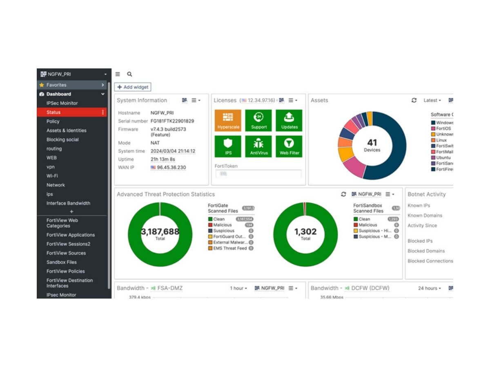Image resolution: width=490 pixels, height=367 pixels.
Task: Click the Web Filter license icon
Action: (x=289, y=146)
